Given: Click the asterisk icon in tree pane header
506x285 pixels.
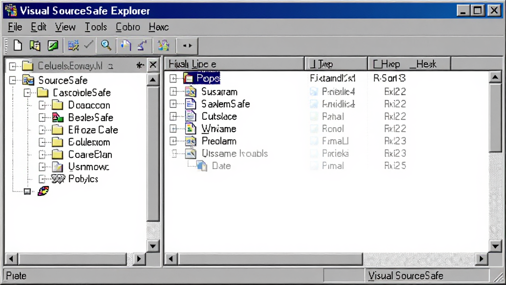Looking at the screenshot, I should point(140,66).
